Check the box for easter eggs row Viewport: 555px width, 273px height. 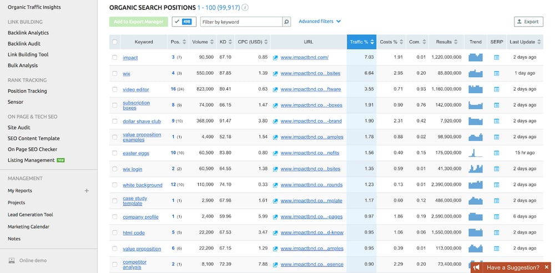click(x=115, y=153)
